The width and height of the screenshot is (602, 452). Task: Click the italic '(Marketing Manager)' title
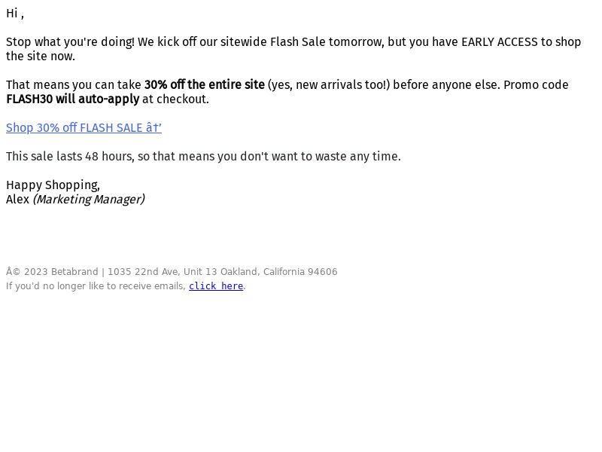tap(89, 200)
